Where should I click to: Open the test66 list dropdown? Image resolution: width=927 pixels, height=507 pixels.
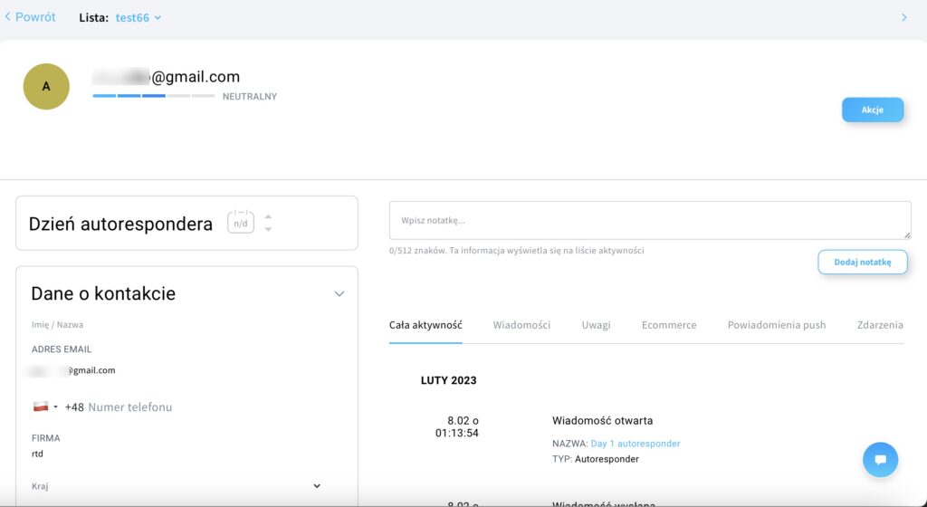pos(139,18)
